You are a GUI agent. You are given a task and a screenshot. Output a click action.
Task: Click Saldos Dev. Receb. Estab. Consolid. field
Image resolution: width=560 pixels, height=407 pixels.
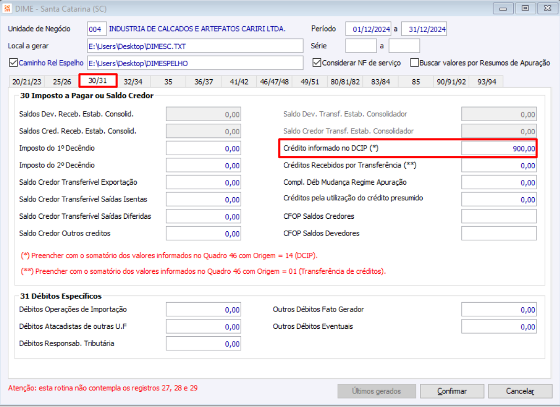coord(203,114)
